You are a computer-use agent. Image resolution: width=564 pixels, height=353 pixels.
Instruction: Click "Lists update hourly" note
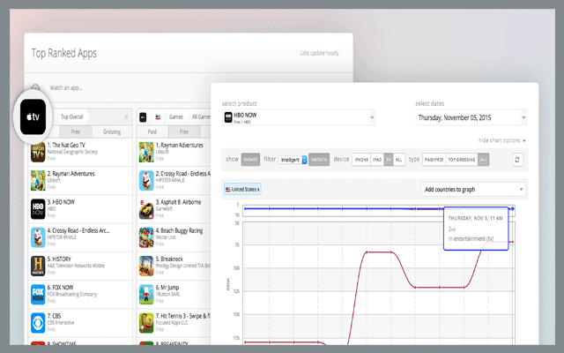click(x=319, y=53)
